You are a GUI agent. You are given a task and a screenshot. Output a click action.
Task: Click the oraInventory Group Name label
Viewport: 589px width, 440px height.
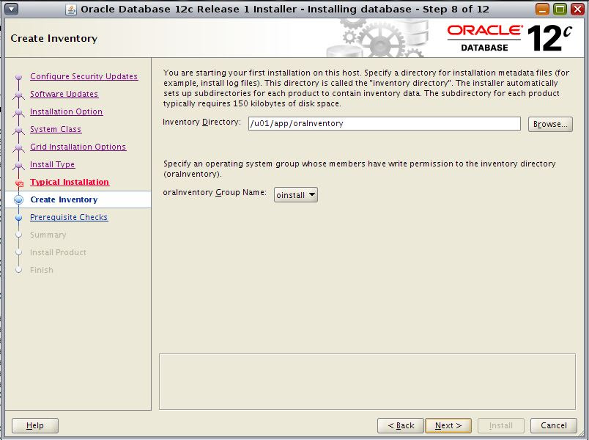pyautogui.click(x=215, y=193)
